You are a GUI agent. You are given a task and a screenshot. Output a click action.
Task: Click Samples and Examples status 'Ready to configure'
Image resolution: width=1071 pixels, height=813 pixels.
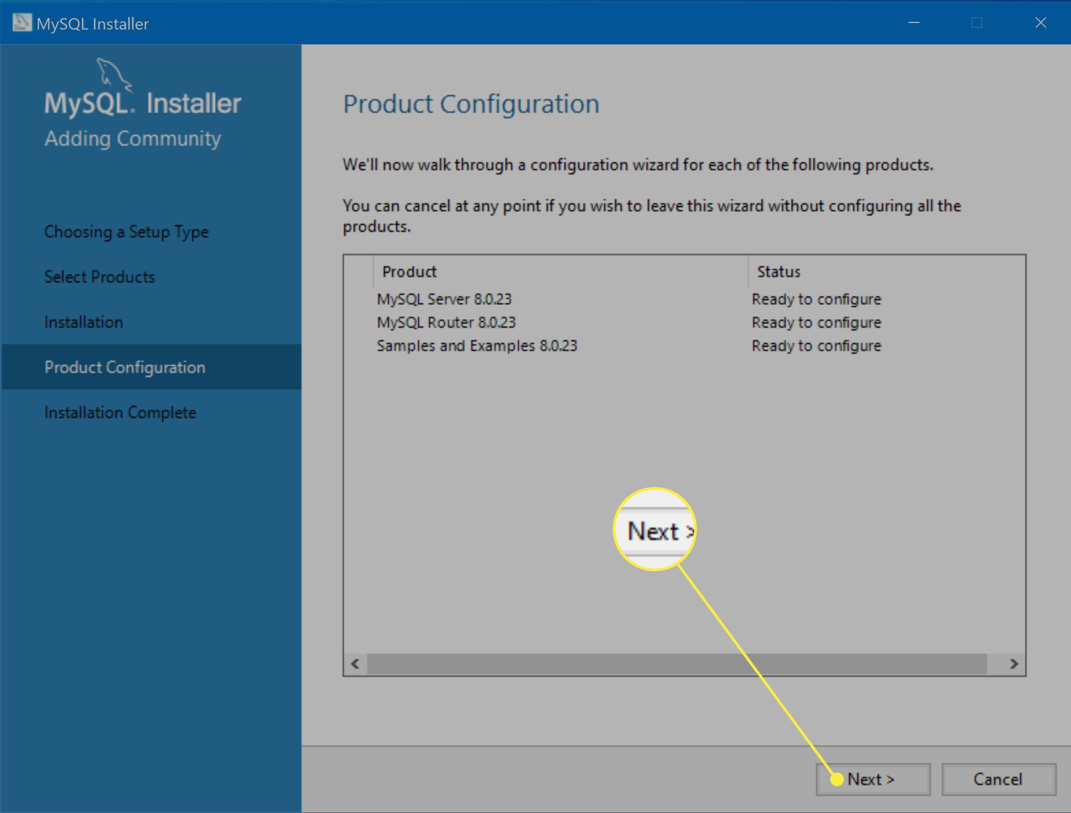click(x=817, y=346)
